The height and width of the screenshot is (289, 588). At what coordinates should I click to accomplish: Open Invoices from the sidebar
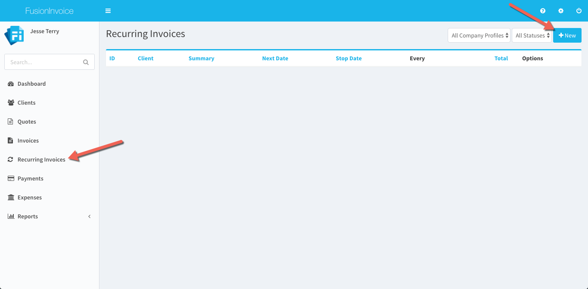coord(28,140)
